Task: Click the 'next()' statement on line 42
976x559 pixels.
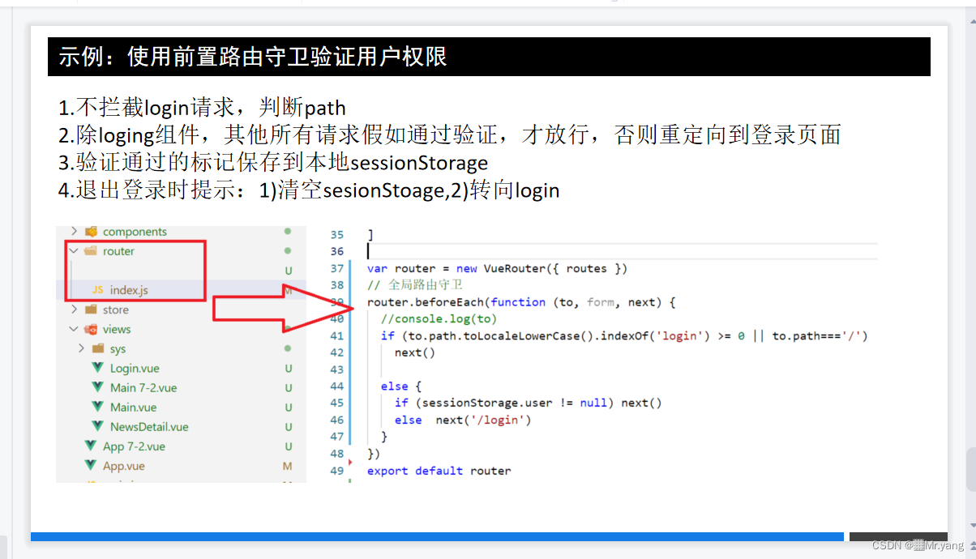Action: point(414,352)
